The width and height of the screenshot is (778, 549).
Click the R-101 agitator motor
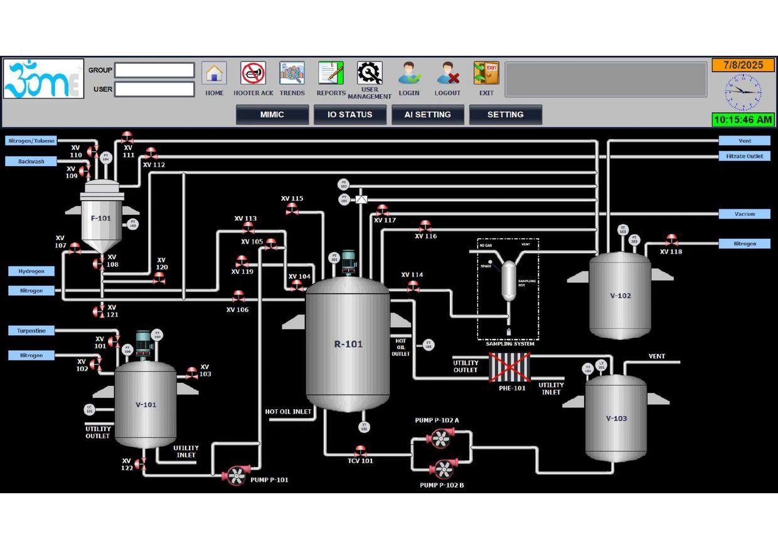348,263
